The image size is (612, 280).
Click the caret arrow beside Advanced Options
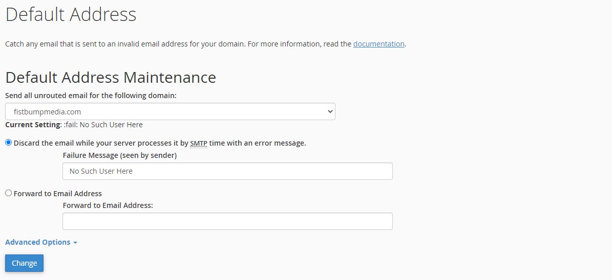point(75,243)
